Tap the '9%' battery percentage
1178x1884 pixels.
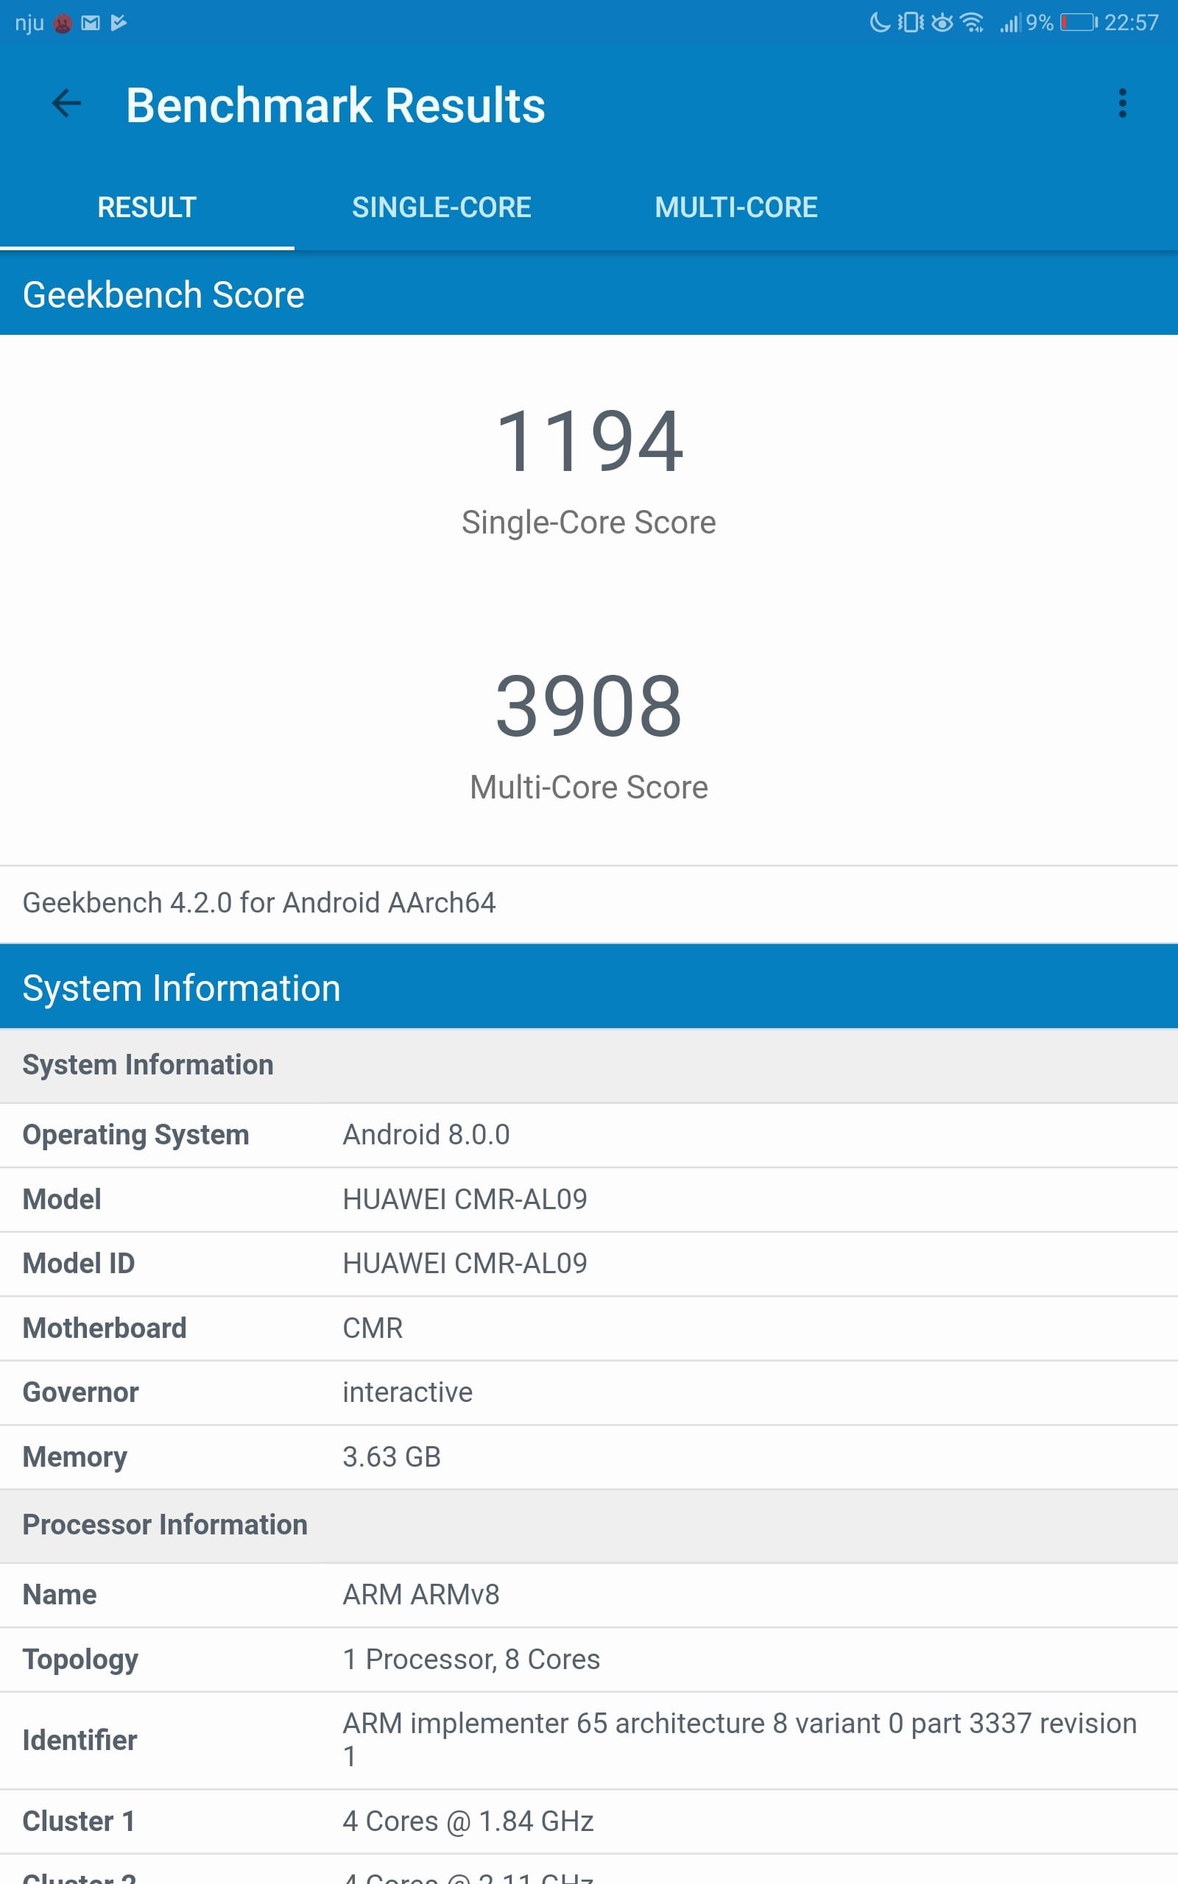[1040, 23]
